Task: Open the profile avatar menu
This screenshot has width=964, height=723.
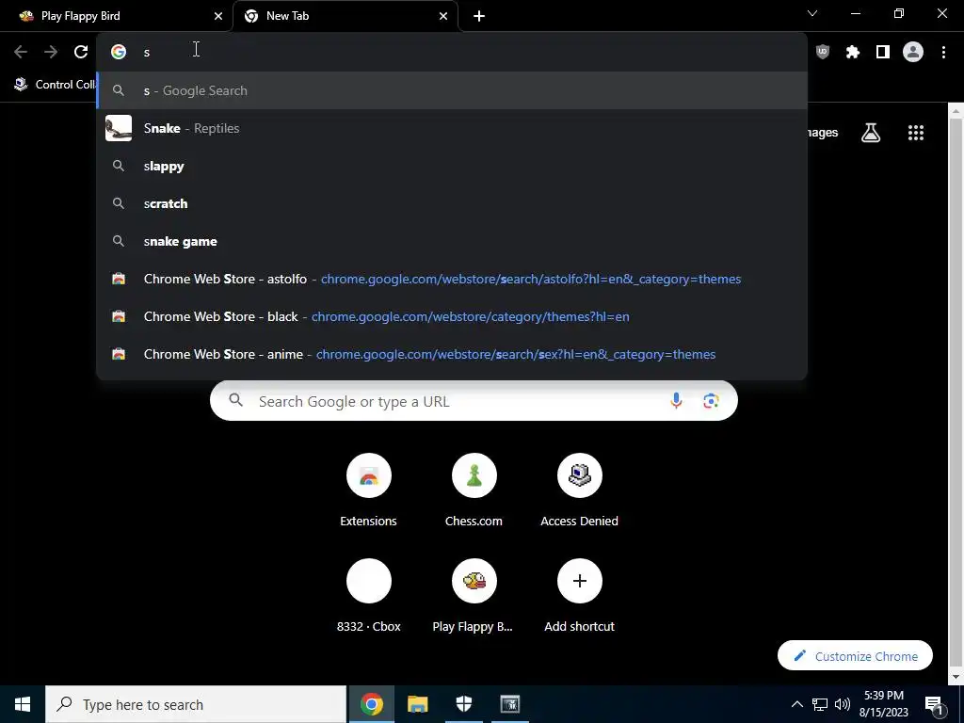Action: click(912, 53)
